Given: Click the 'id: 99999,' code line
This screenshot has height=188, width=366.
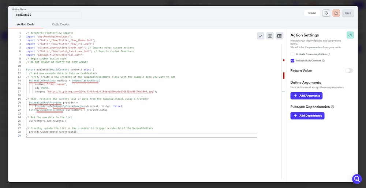Looking at the screenshot, I should (42, 88).
